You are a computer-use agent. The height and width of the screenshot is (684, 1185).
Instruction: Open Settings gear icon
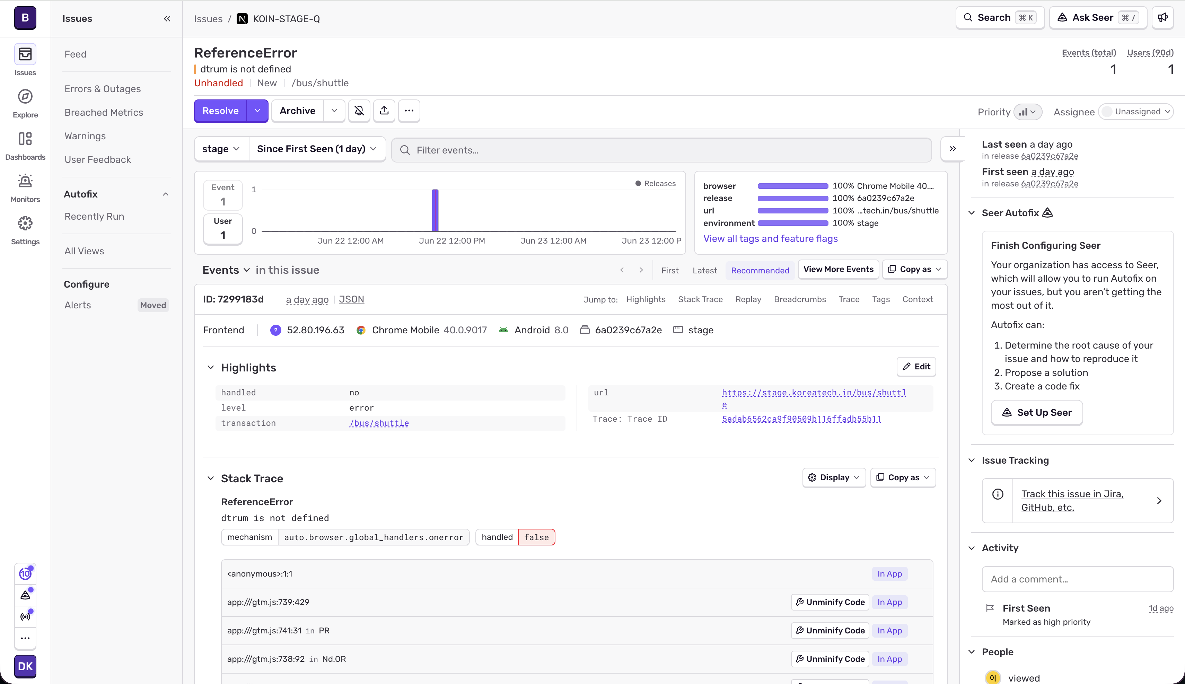pos(25,223)
